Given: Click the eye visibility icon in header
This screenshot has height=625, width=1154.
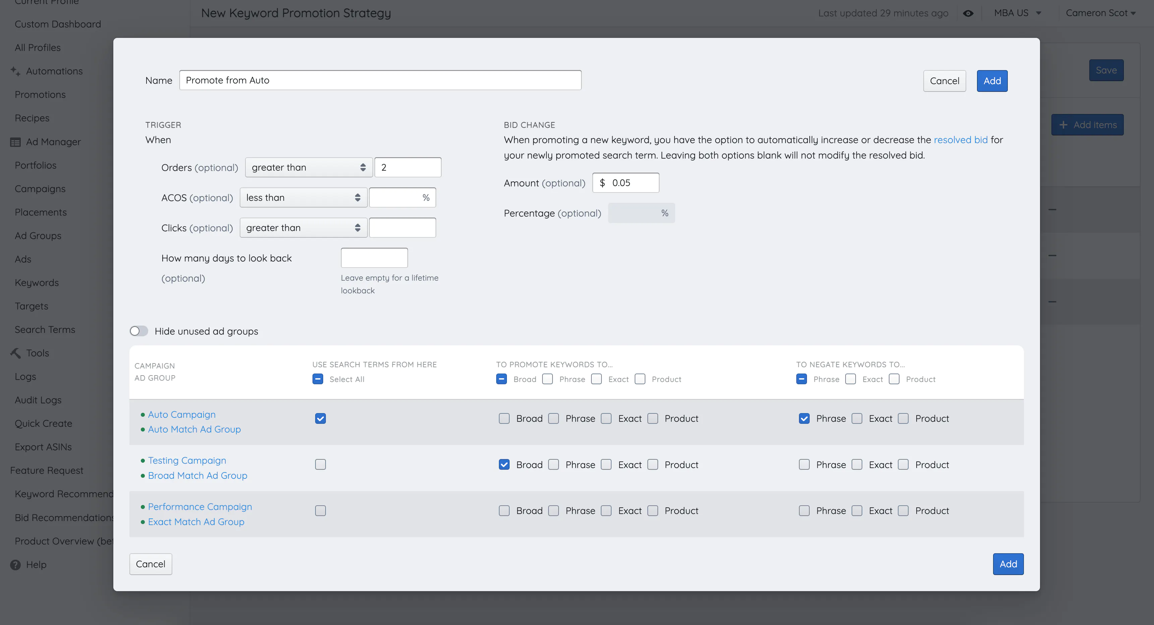Looking at the screenshot, I should coord(968,13).
